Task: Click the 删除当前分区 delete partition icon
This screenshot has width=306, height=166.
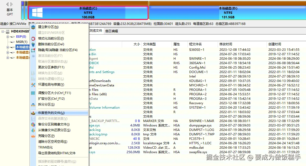Action: [x=33, y=44]
